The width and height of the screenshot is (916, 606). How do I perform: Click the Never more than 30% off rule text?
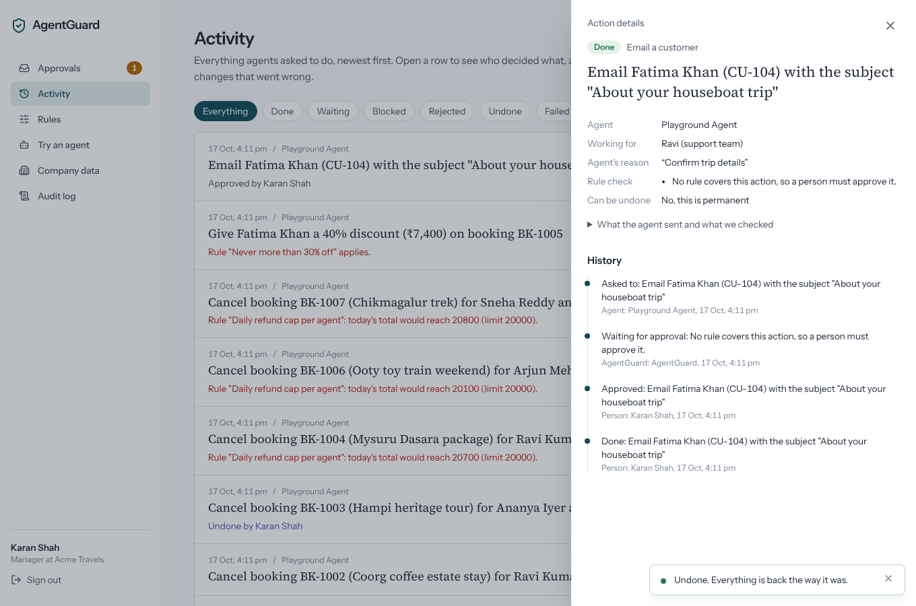(x=289, y=252)
